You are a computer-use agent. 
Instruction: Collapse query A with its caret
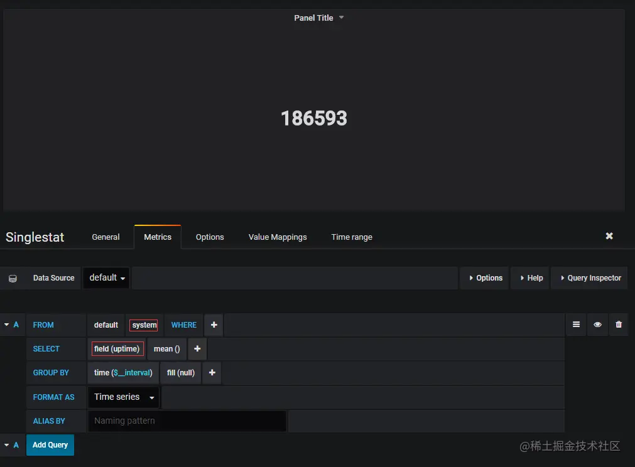coord(6,325)
